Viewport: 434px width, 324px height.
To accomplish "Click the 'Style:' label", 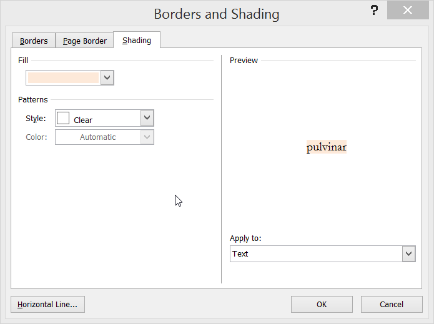I will [x=36, y=119].
